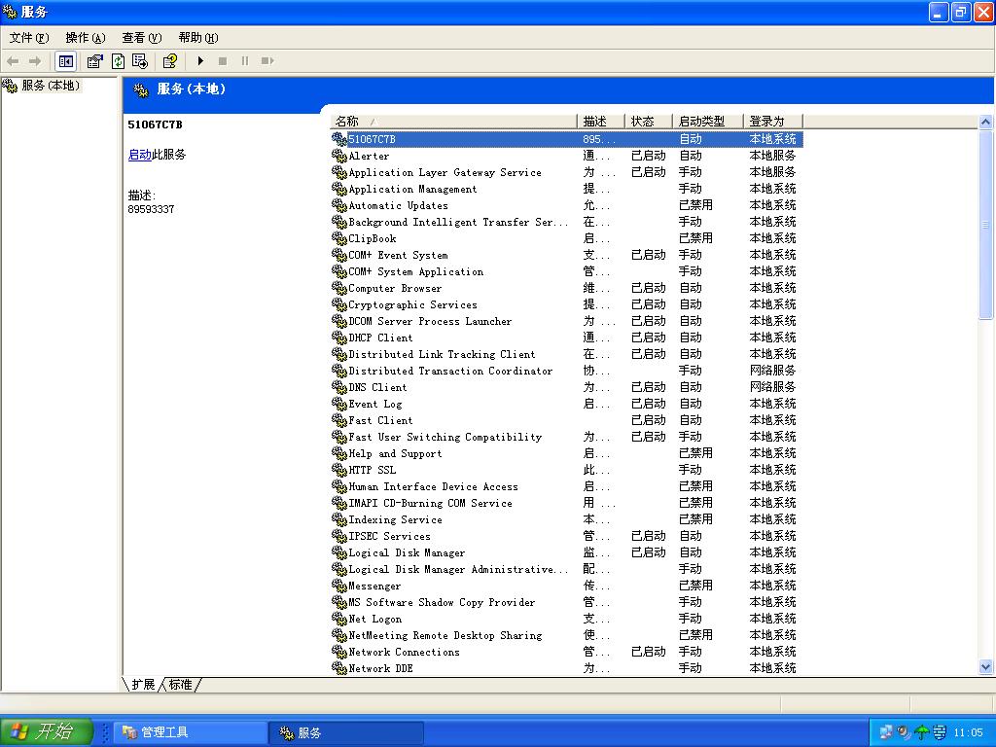The width and height of the screenshot is (996, 747).
Task: Sort list by 启动类型 column header
Action: pyautogui.click(x=707, y=122)
